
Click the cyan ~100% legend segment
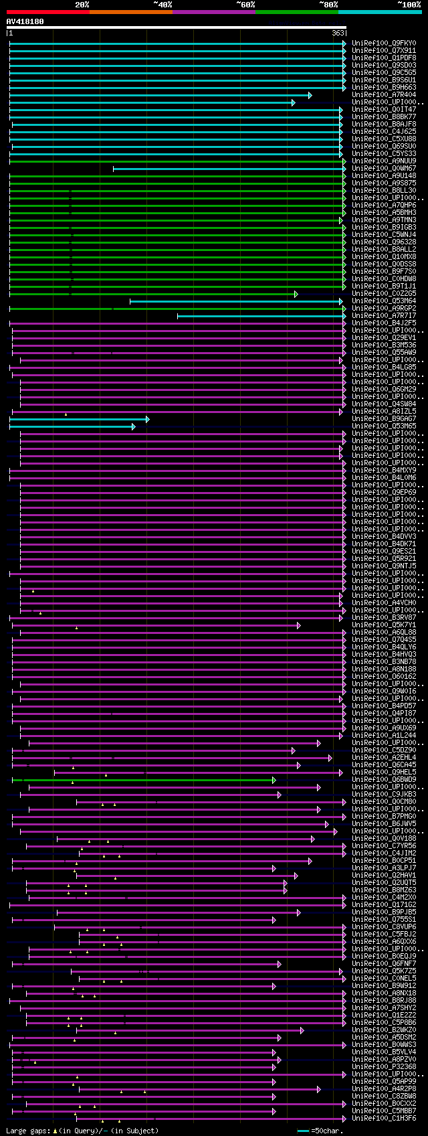[380, 12]
